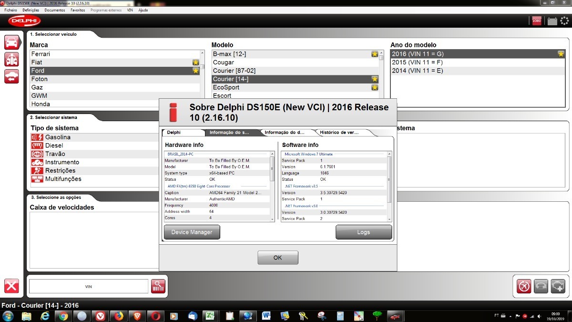This screenshot has height=322, width=572.
Task: Click the battery status icon in top bar
Action: [x=552, y=21]
